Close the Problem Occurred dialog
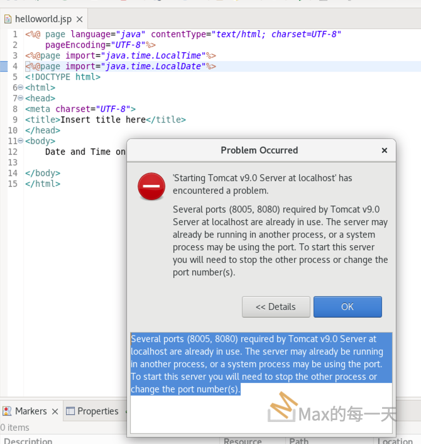The width and height of the screenshot is (421, 444). click(385, 150)
